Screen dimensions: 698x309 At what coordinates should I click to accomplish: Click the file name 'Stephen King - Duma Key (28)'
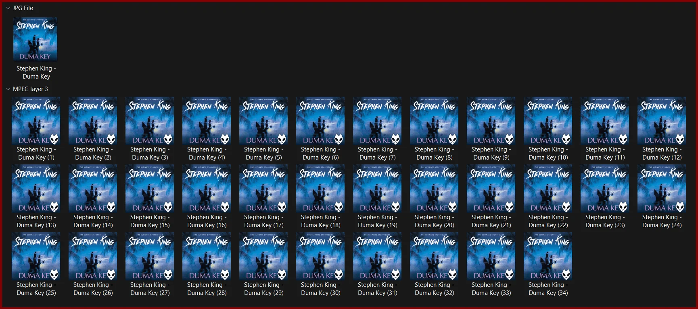point(207,289)
